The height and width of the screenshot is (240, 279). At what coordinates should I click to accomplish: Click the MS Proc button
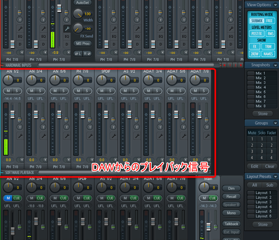(83, 44)
